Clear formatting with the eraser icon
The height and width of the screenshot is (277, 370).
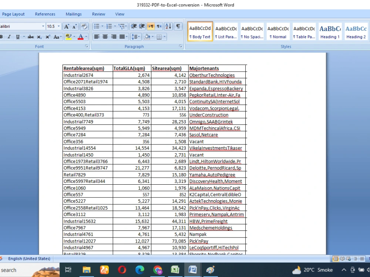click(x=84, y=26)
